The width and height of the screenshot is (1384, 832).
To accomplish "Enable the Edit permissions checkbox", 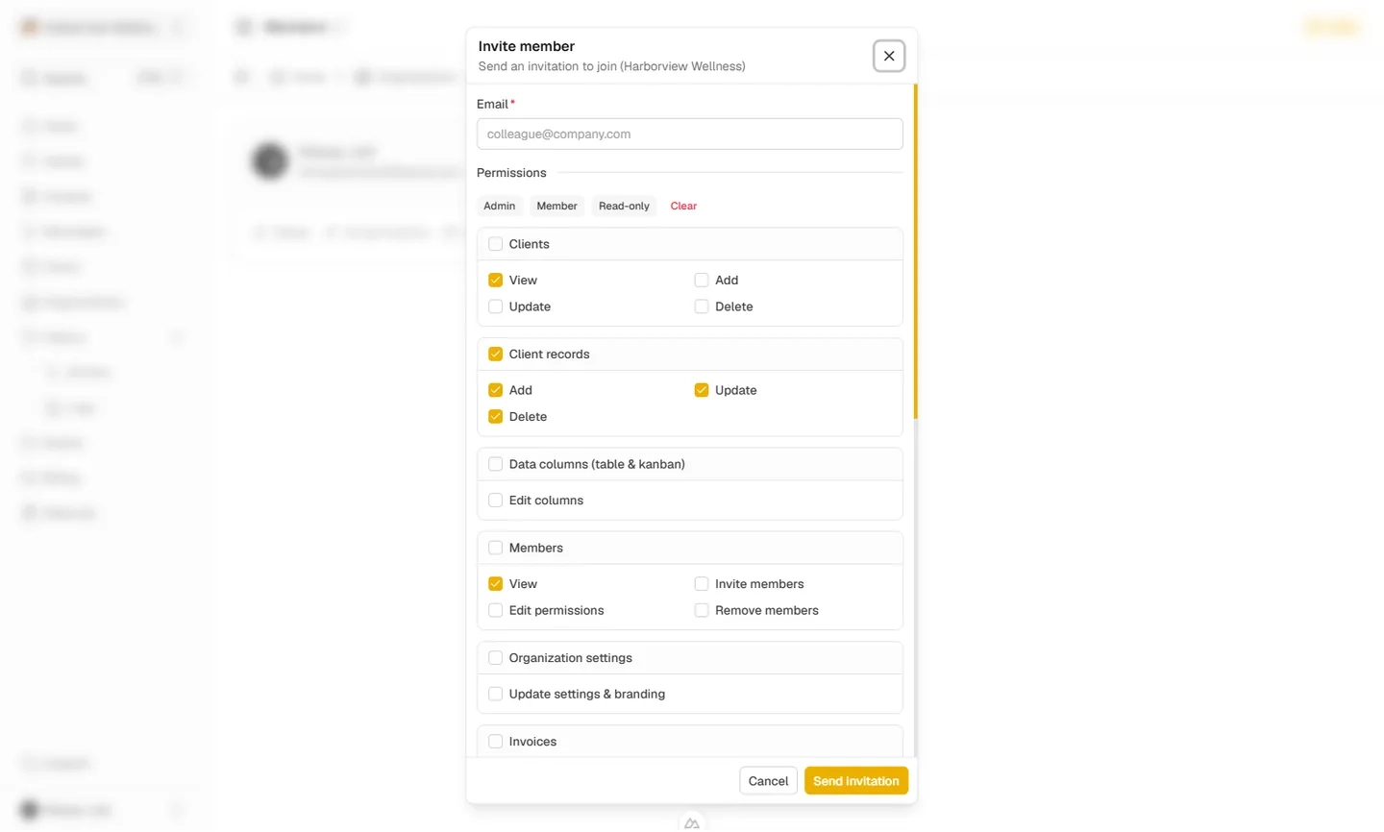I will (495, 610).
